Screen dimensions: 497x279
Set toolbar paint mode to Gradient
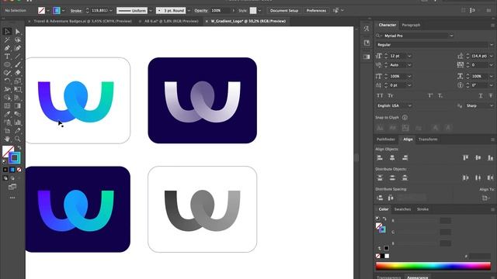tap(12, 170)
